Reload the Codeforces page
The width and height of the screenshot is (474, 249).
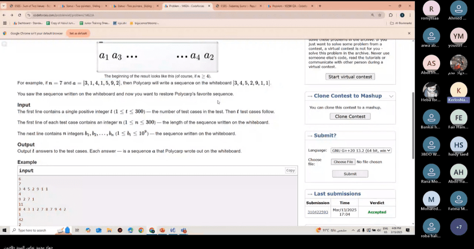pyautogui.click(x=19, y=15)
